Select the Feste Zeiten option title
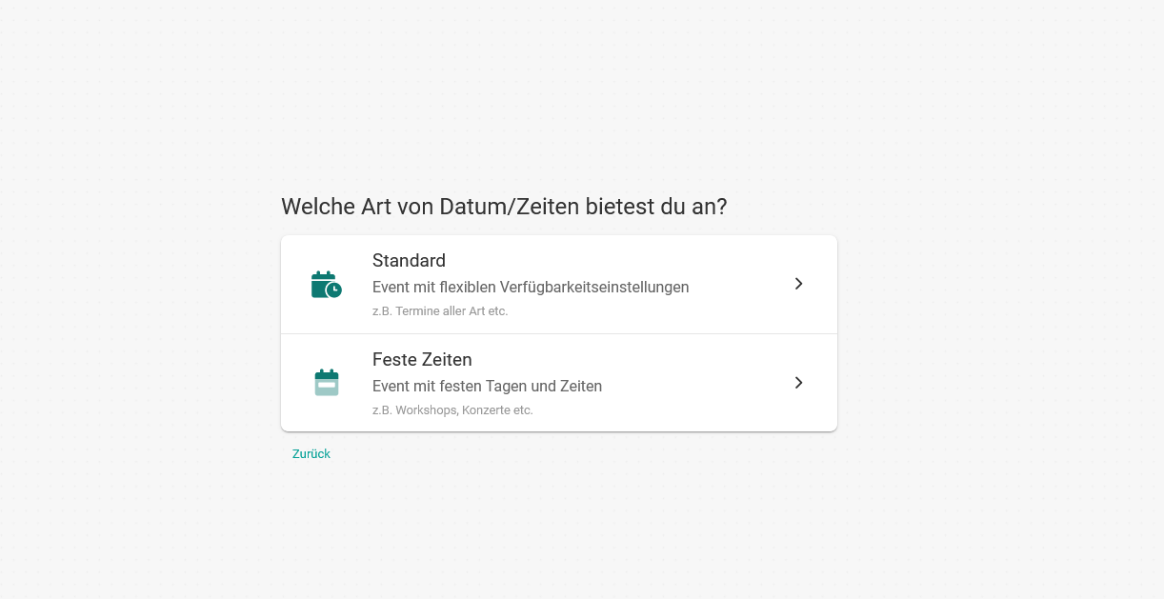This screenshot has width=1164, height=599. coord(422,360)
